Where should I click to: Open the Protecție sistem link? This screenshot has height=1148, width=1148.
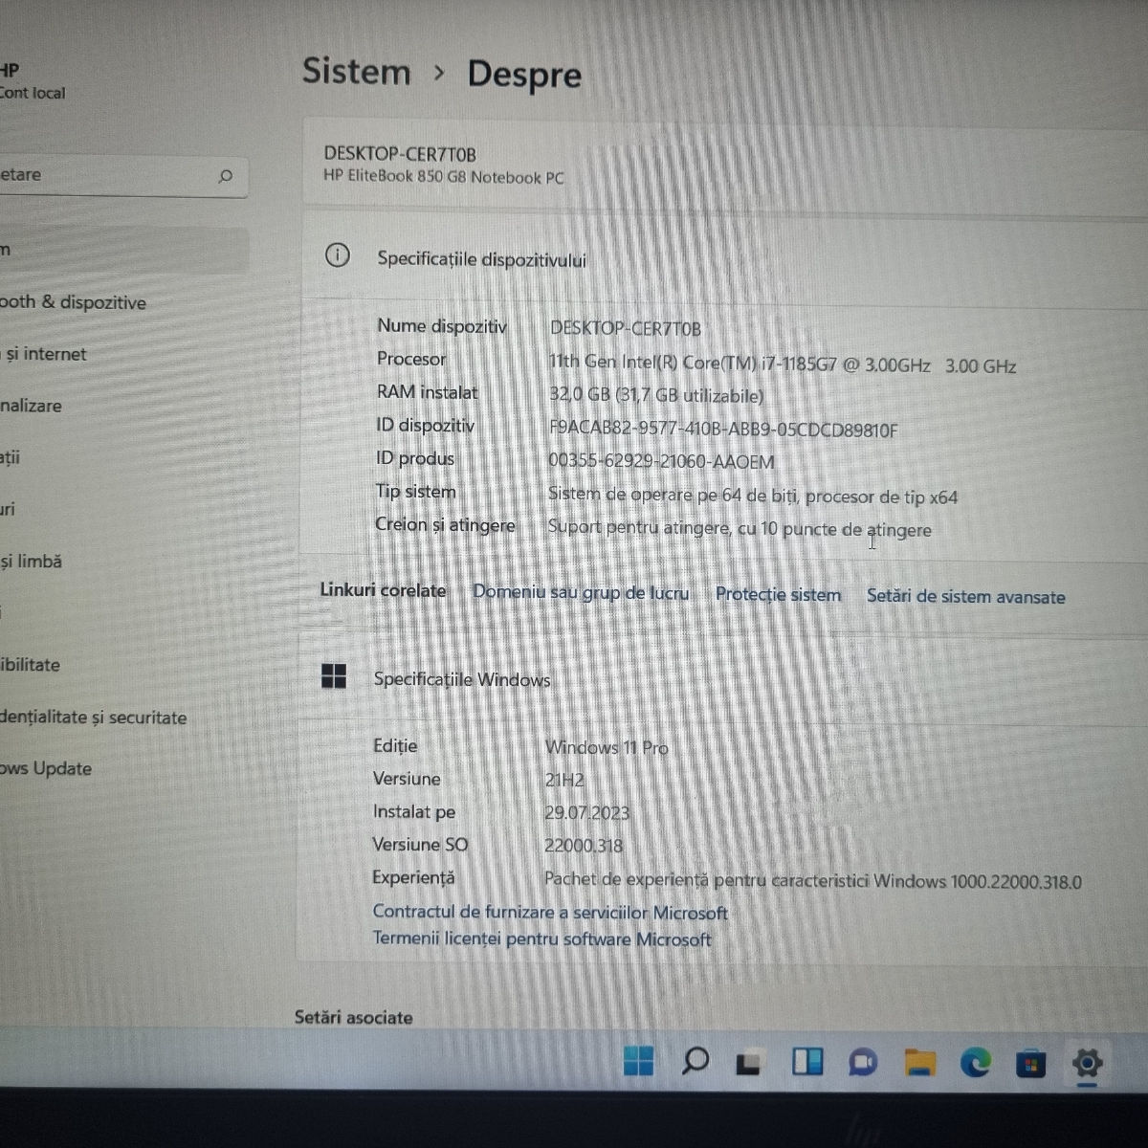778,594
